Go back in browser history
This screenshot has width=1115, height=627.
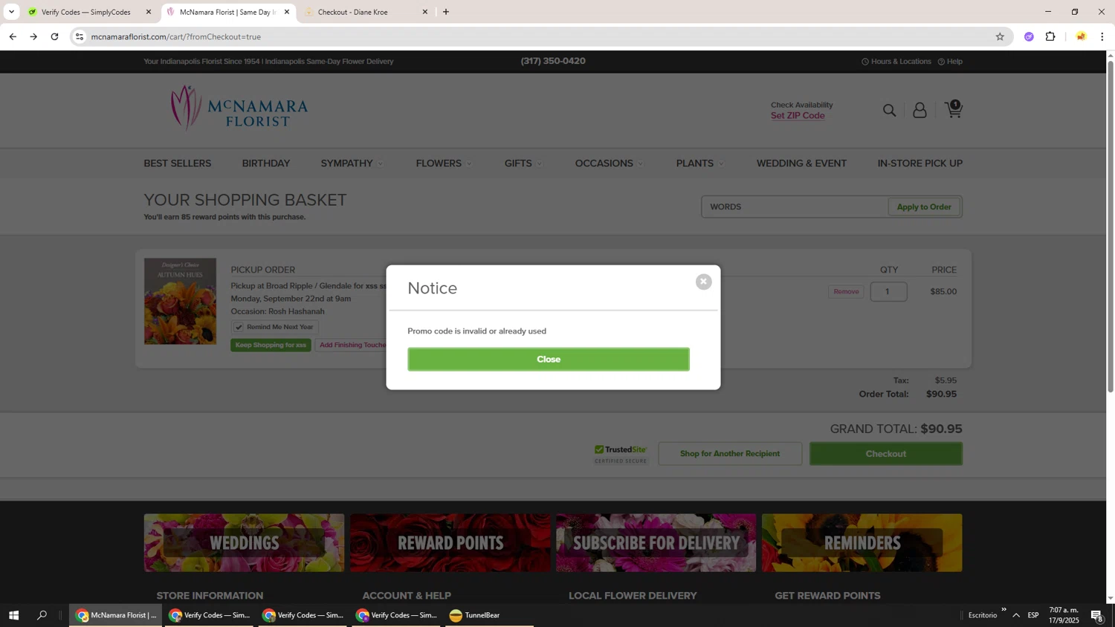13,36
